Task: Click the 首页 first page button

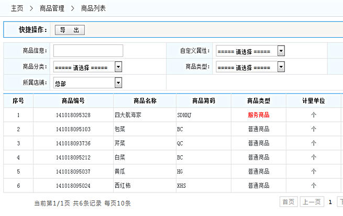Action: coord(289,202)
